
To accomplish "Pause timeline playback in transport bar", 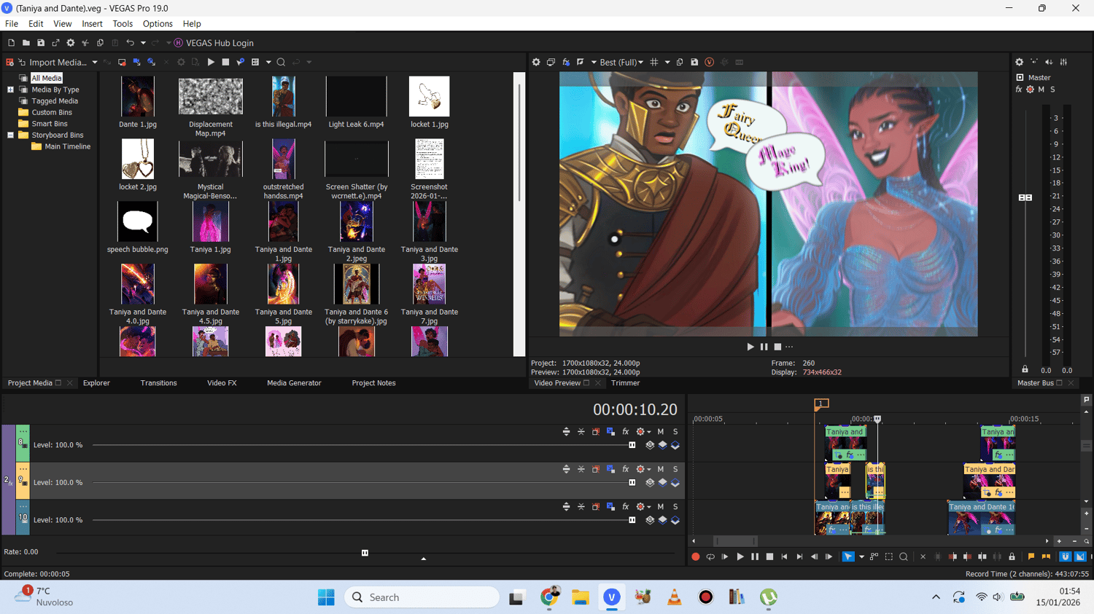I will point(755,557).
